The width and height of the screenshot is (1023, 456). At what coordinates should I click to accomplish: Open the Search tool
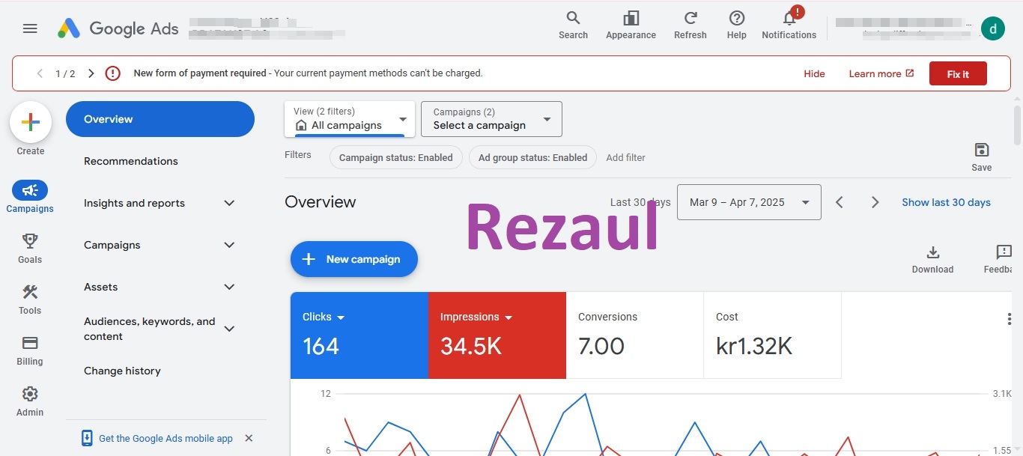573,25
